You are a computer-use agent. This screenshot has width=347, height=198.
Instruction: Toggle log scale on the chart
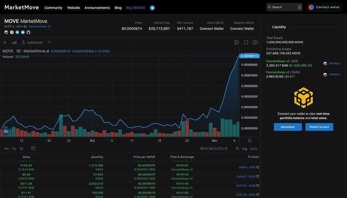pyautogui.click(x=245, y=149)
